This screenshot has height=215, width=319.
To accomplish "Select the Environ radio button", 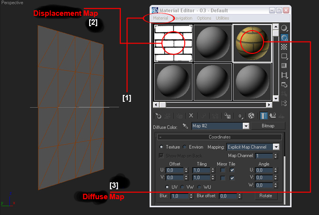I will pos(185,147).
